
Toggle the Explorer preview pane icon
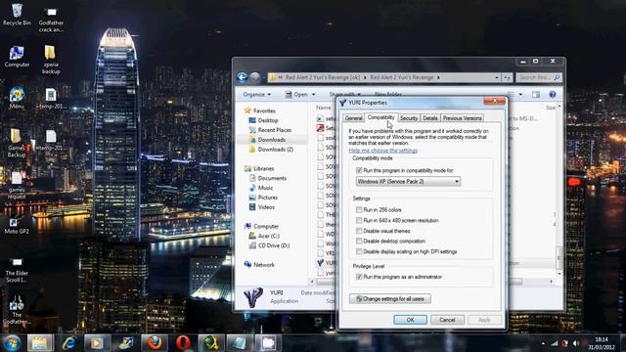pyautogui.click(x=536, y=95)
